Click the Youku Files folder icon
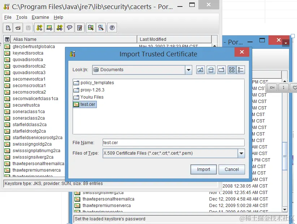The height and width of the screenshot is (224, 297). [76, 97]
